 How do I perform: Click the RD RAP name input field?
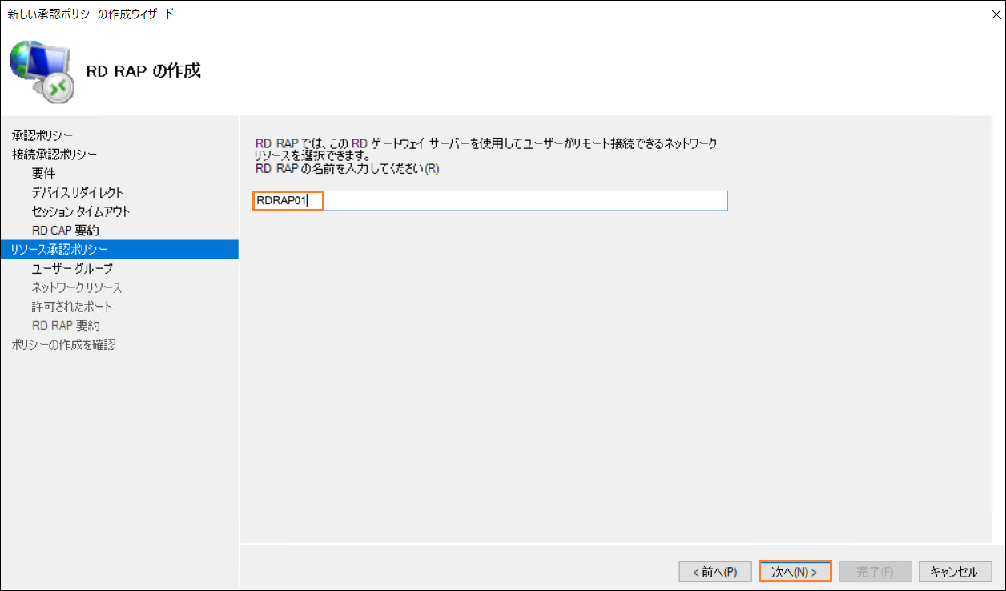coord(490,200)
